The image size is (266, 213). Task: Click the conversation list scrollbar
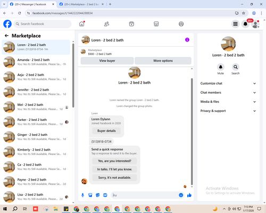pos(73,76)
